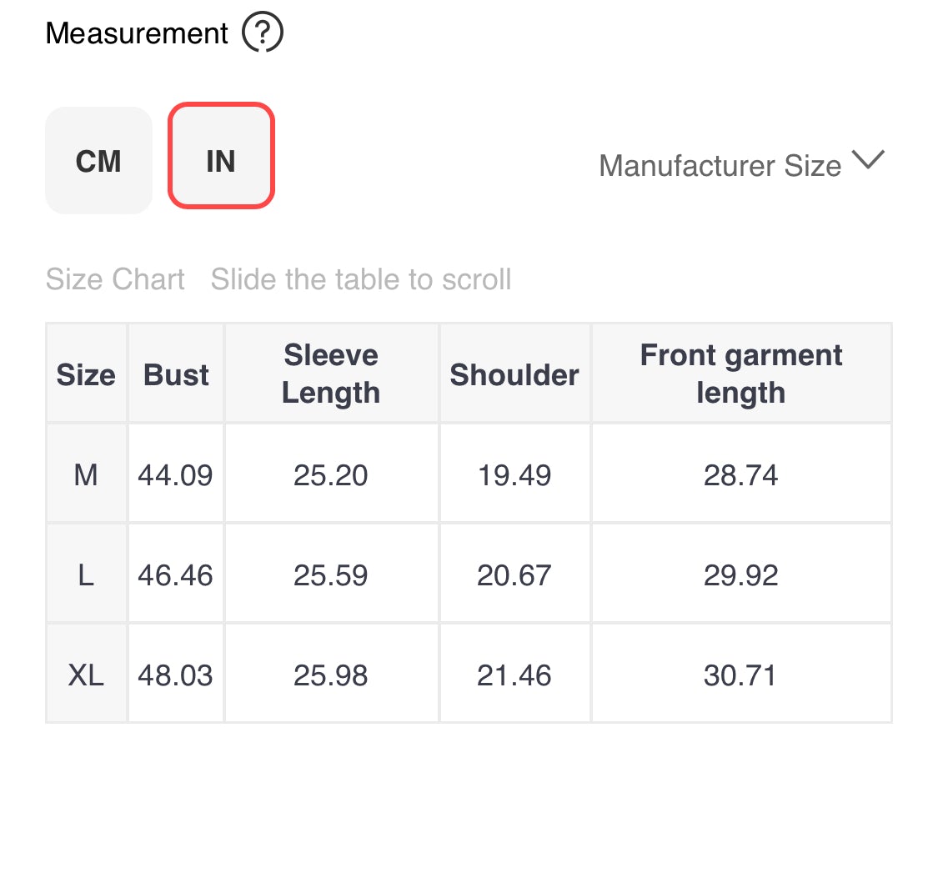The image size is (938, 878).
Task: Select the Front garment length header
Action: [x=741, y=374]
